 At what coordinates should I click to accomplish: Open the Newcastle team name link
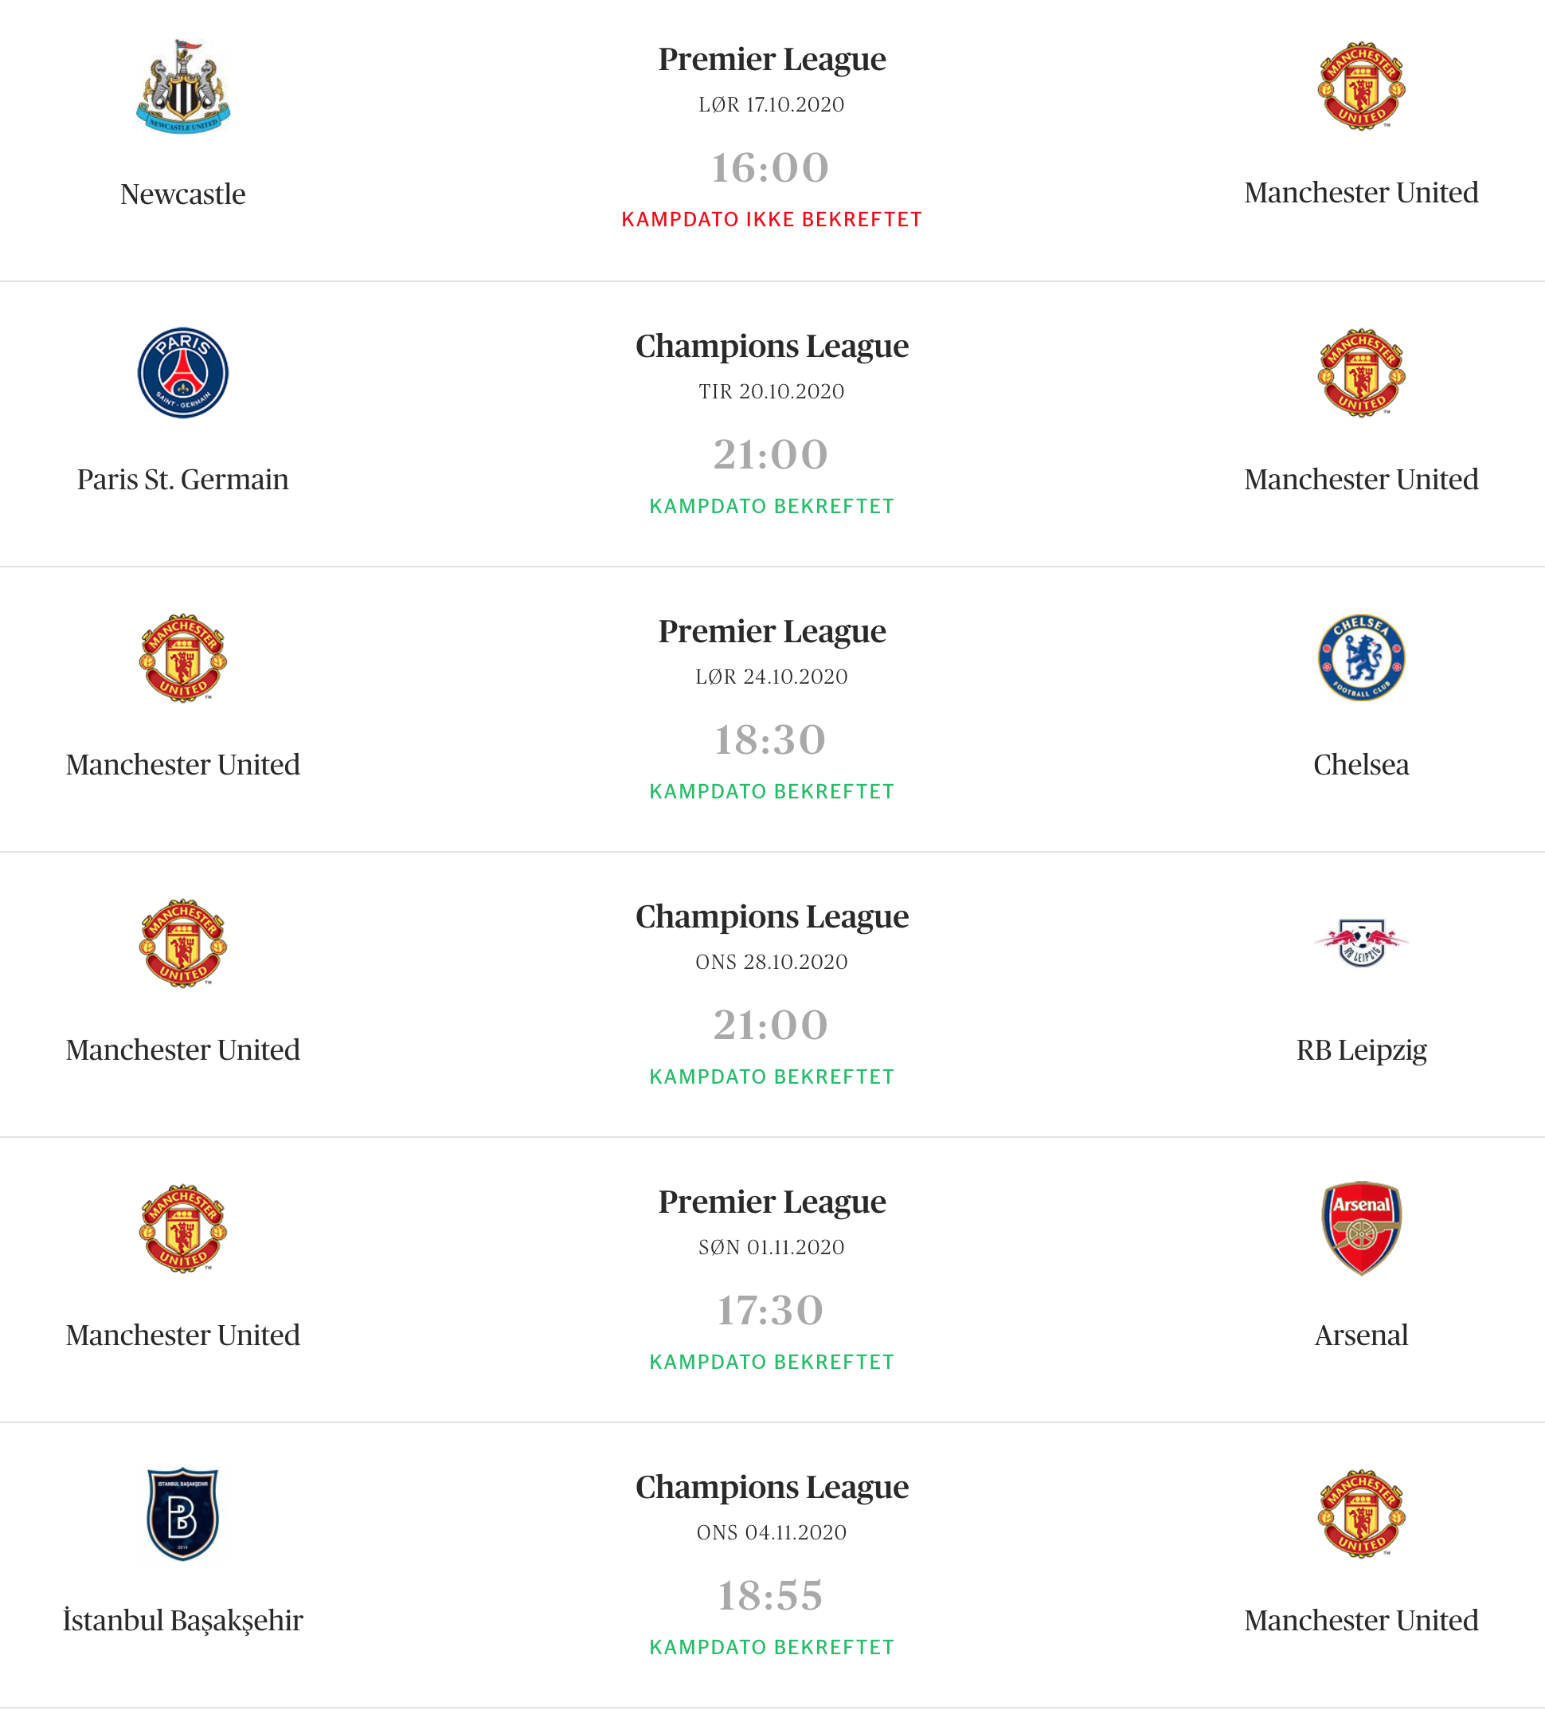click(183, 194)
